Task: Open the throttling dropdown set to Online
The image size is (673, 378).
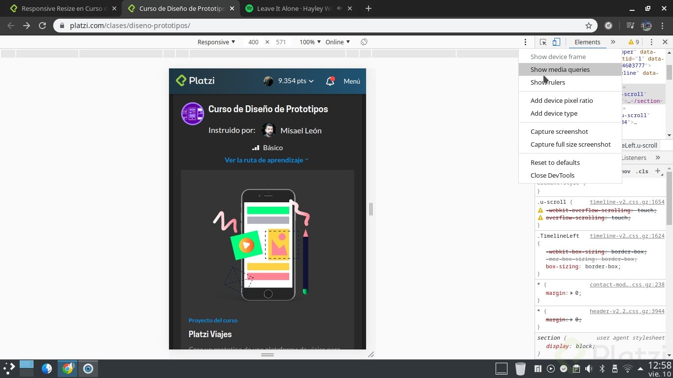Action: click(337, 42)
